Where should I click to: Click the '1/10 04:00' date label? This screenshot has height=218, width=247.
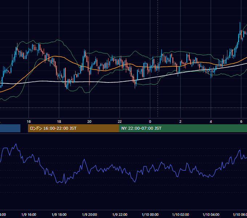click(211, 214)
